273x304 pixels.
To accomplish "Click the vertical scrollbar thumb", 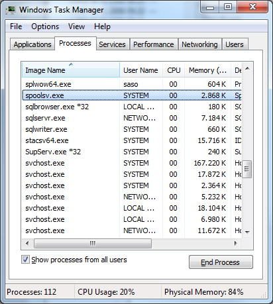I will pyautogui.click(x=247, y=169).
